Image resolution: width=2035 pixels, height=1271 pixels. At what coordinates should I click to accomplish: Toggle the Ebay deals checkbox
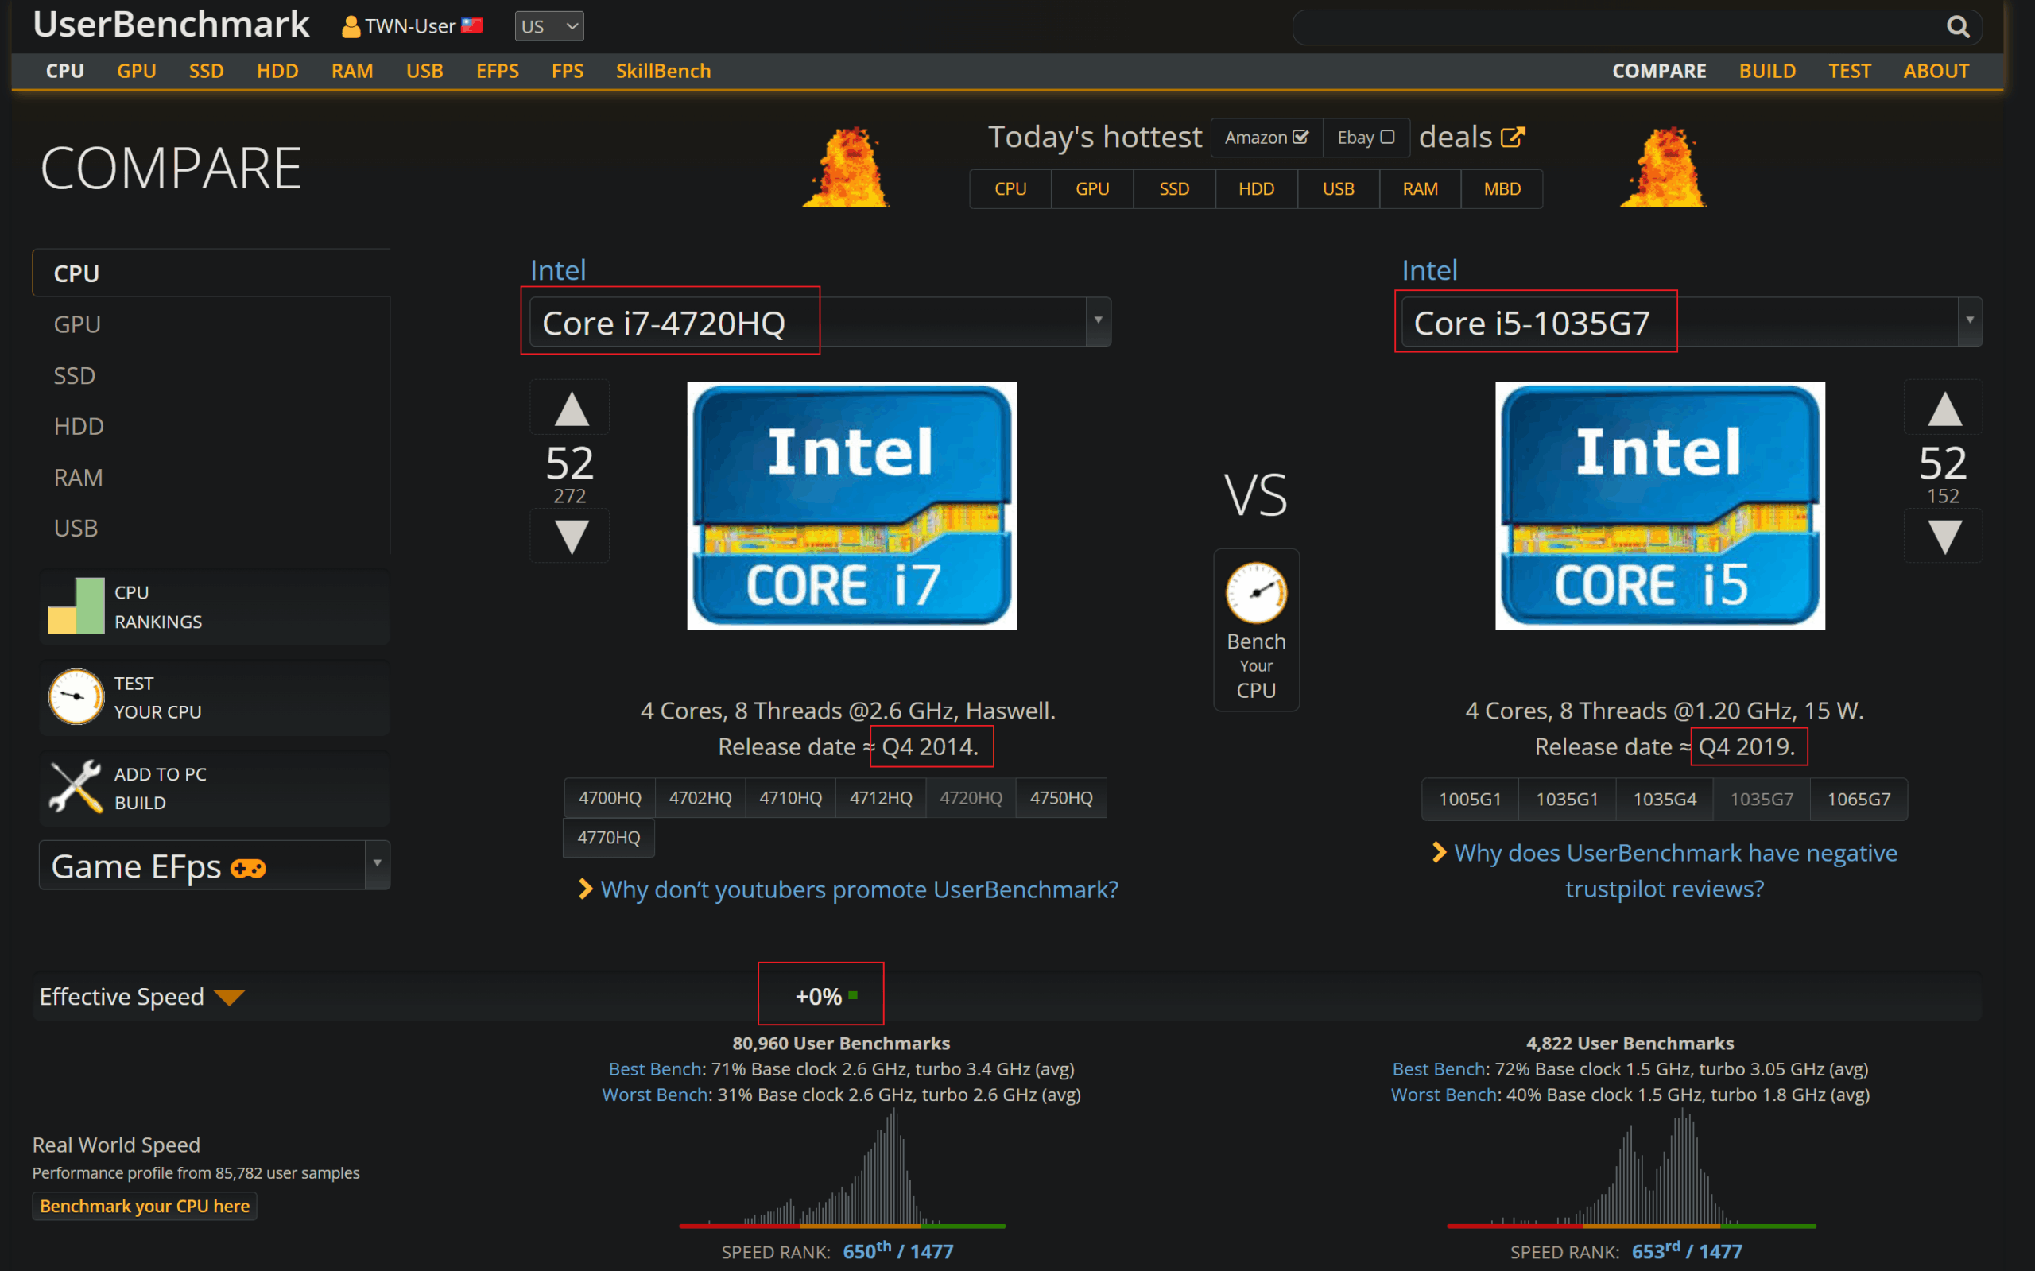click(1387, 136)
